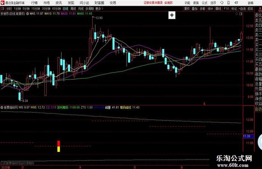
Task: Open F10 company info
Action: coord(226,9)
